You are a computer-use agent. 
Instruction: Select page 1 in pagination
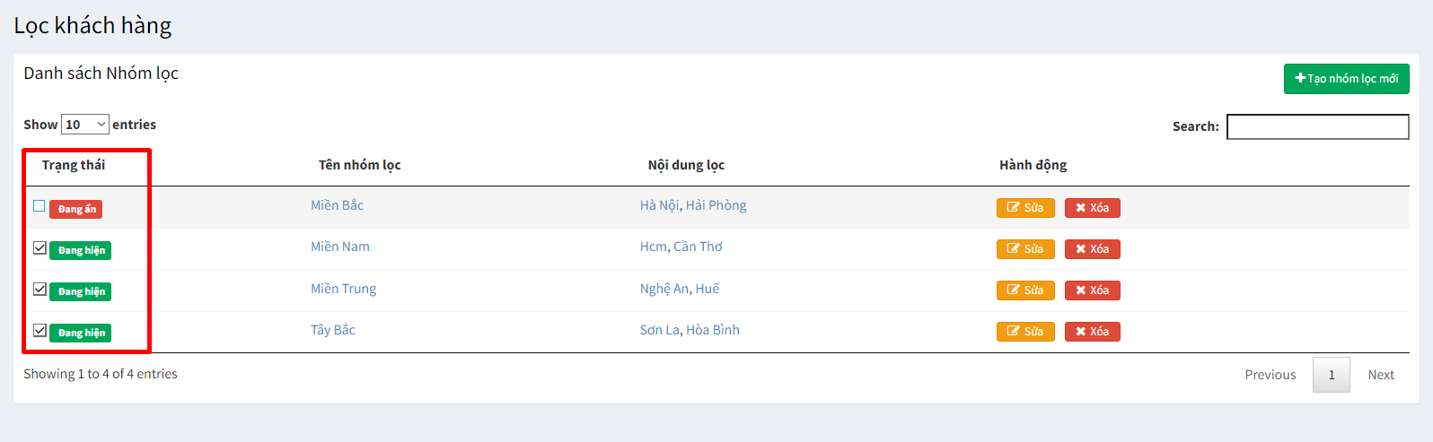click(x=1332, y=375)
